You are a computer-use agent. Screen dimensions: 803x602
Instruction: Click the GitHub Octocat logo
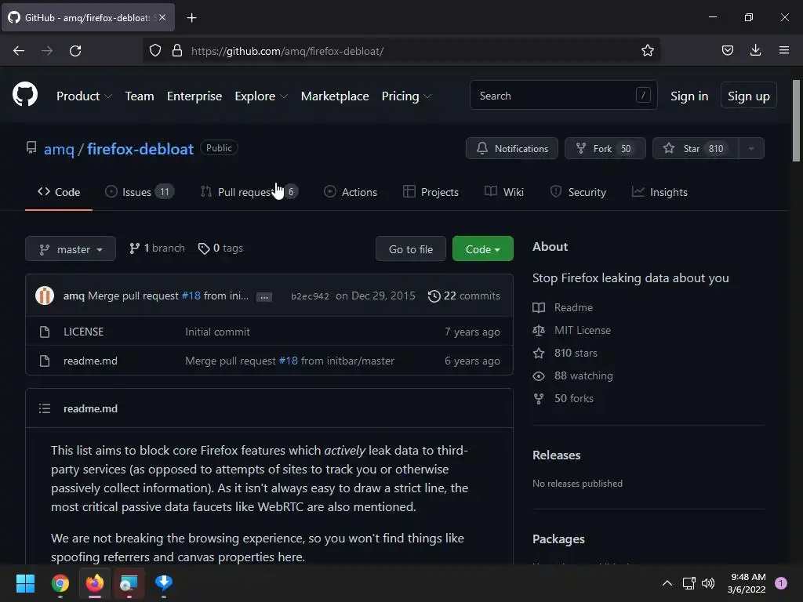25,95
